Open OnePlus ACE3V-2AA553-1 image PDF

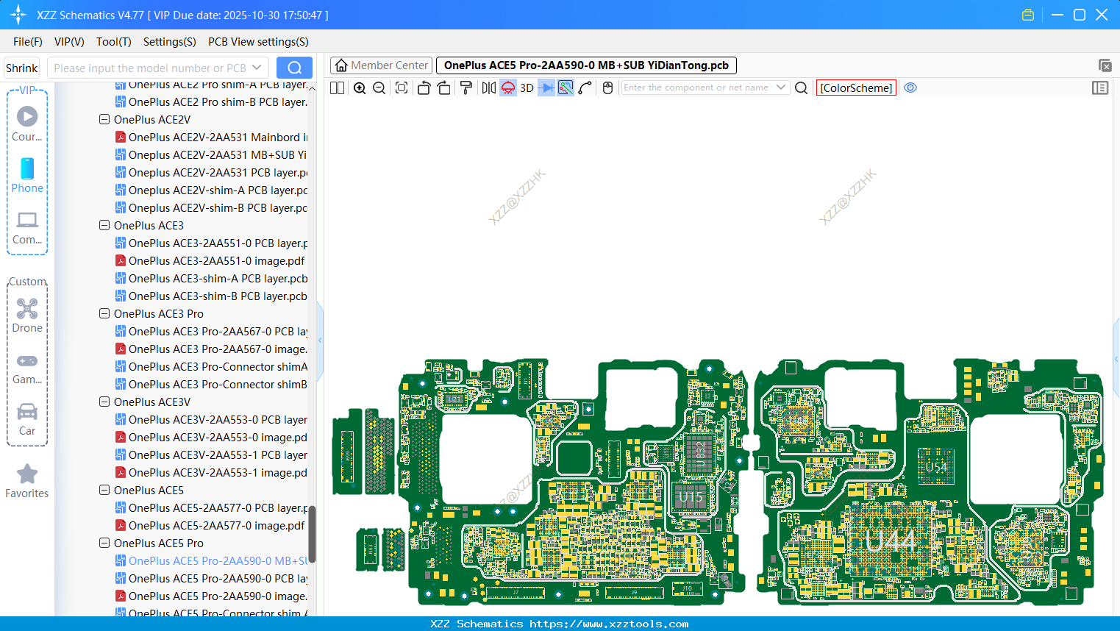[x=212, y=472]
